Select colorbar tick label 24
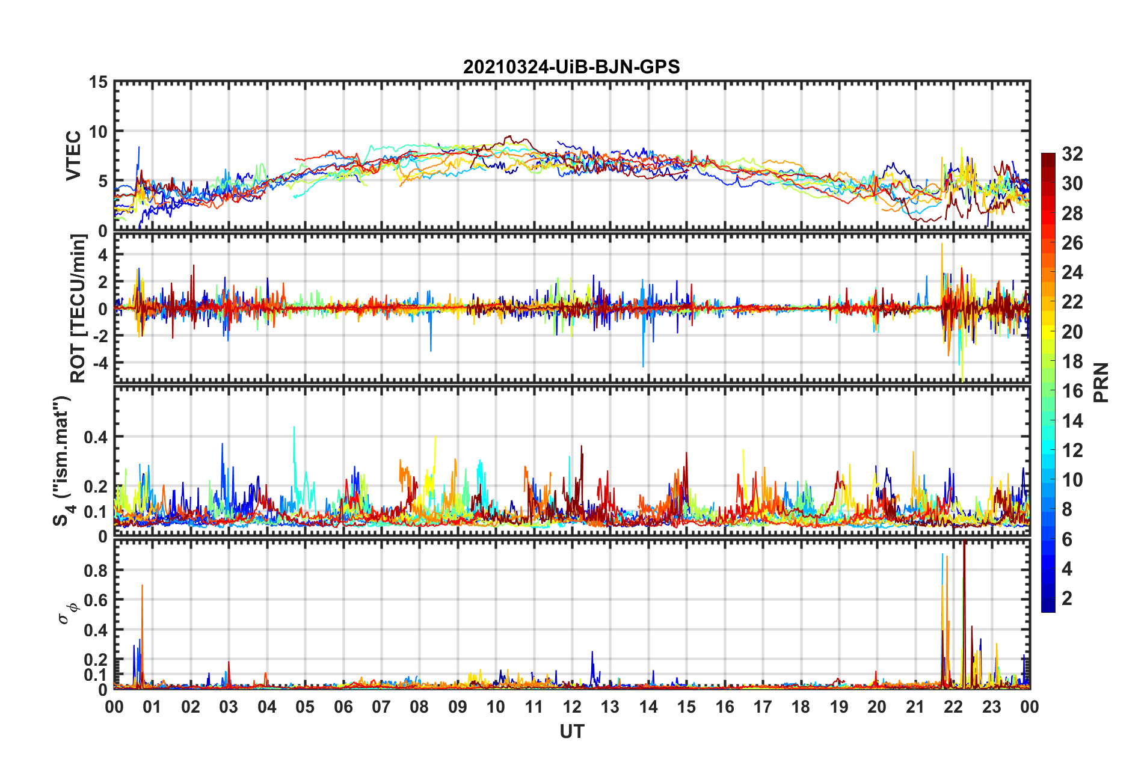 [x=1072, y=272]
